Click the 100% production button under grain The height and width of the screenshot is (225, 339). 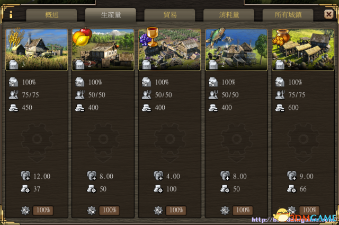pyautogui.click(x=43, y=210)
